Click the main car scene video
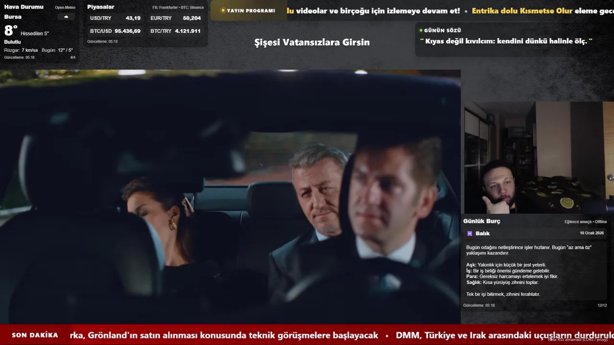 (230, 196)
